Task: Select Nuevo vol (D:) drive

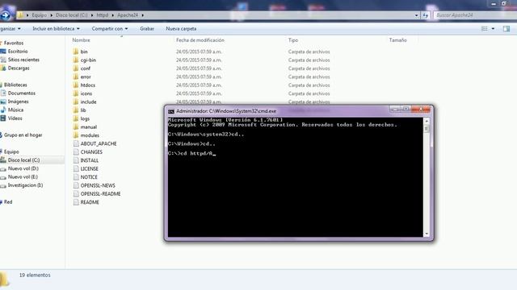Action: (x=23, y=168)
